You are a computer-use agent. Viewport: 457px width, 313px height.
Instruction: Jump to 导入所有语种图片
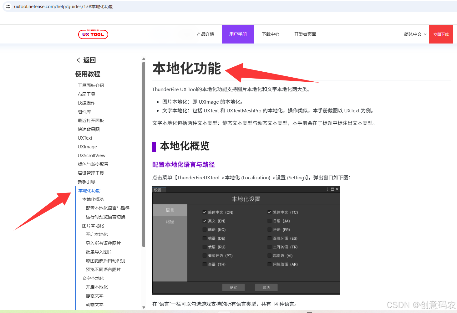[x=103, y=243]
